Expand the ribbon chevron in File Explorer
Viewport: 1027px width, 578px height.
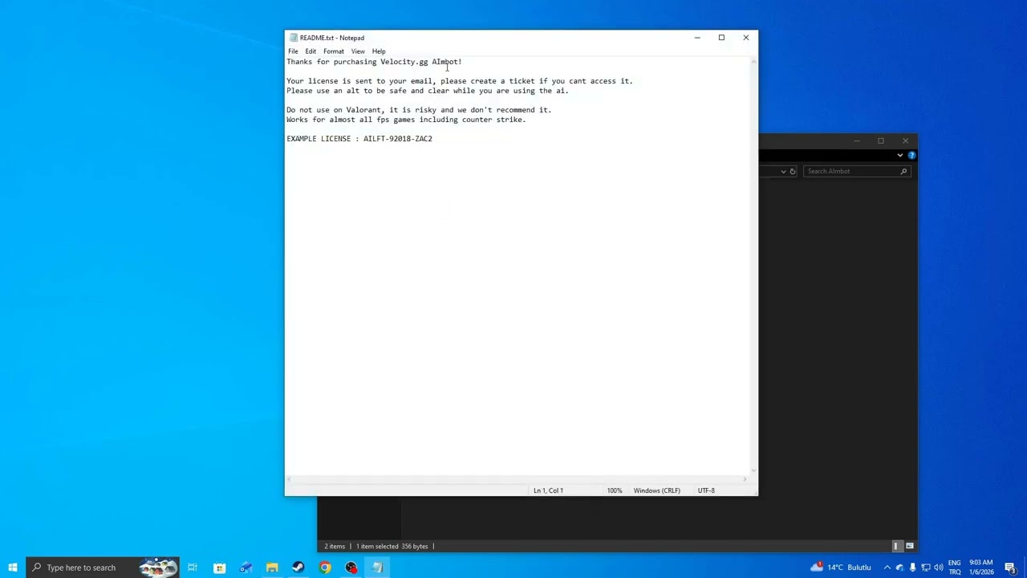tap(900, 155)
